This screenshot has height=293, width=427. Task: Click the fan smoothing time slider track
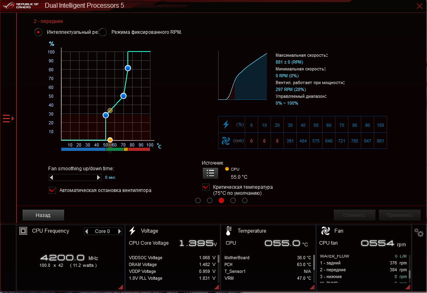pyautogui.click(x=75, y=177)
